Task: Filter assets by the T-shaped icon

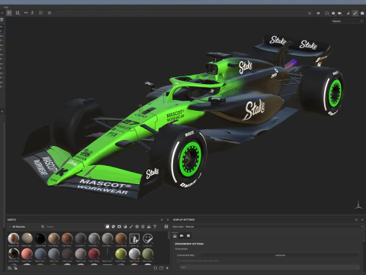Action: click(x=155, y=226)
